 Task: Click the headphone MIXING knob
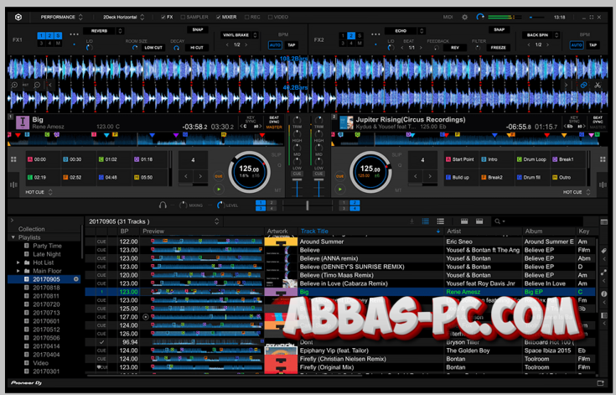(x=183, y=205)
